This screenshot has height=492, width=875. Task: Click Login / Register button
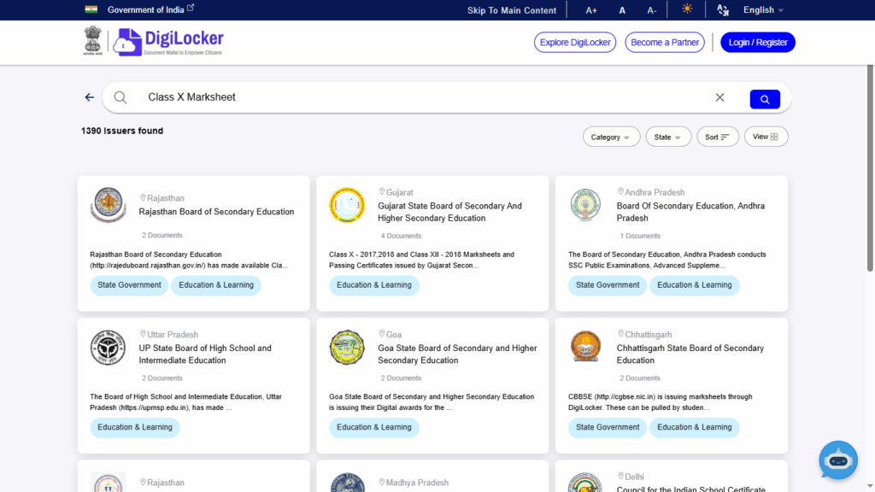click(757, 43)
